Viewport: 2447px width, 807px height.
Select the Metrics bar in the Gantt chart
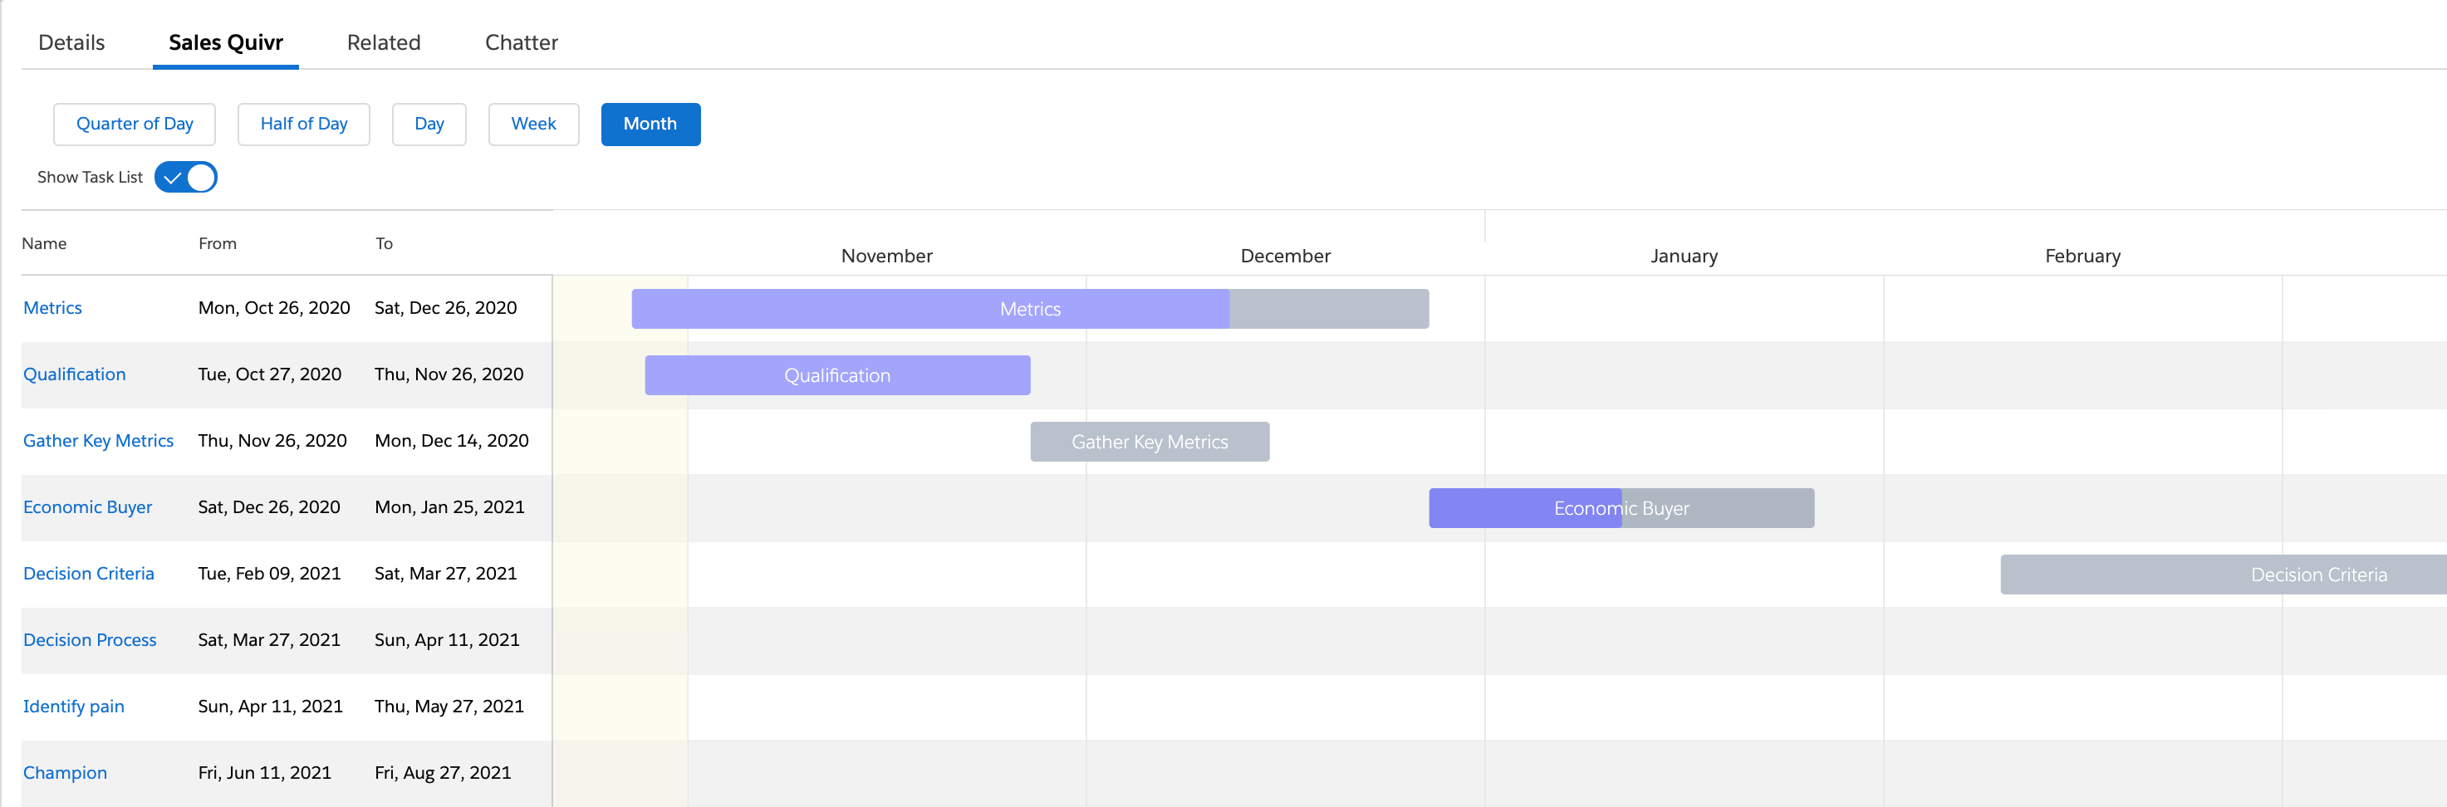[1030, 309]
